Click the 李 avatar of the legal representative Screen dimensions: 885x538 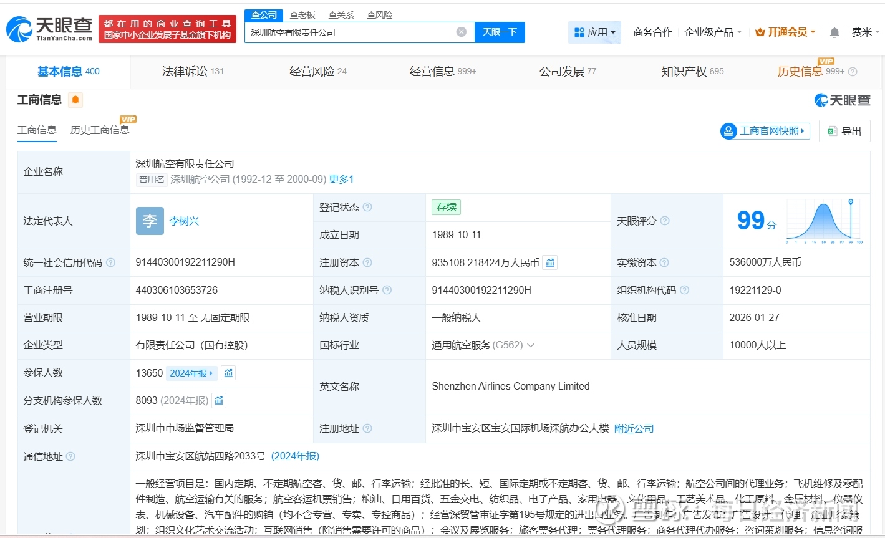pyautogui.click(x=150, y=221)
